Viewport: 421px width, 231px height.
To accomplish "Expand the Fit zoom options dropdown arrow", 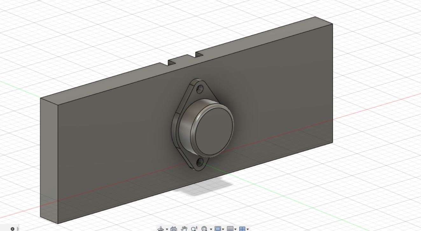I will [211, 229].
